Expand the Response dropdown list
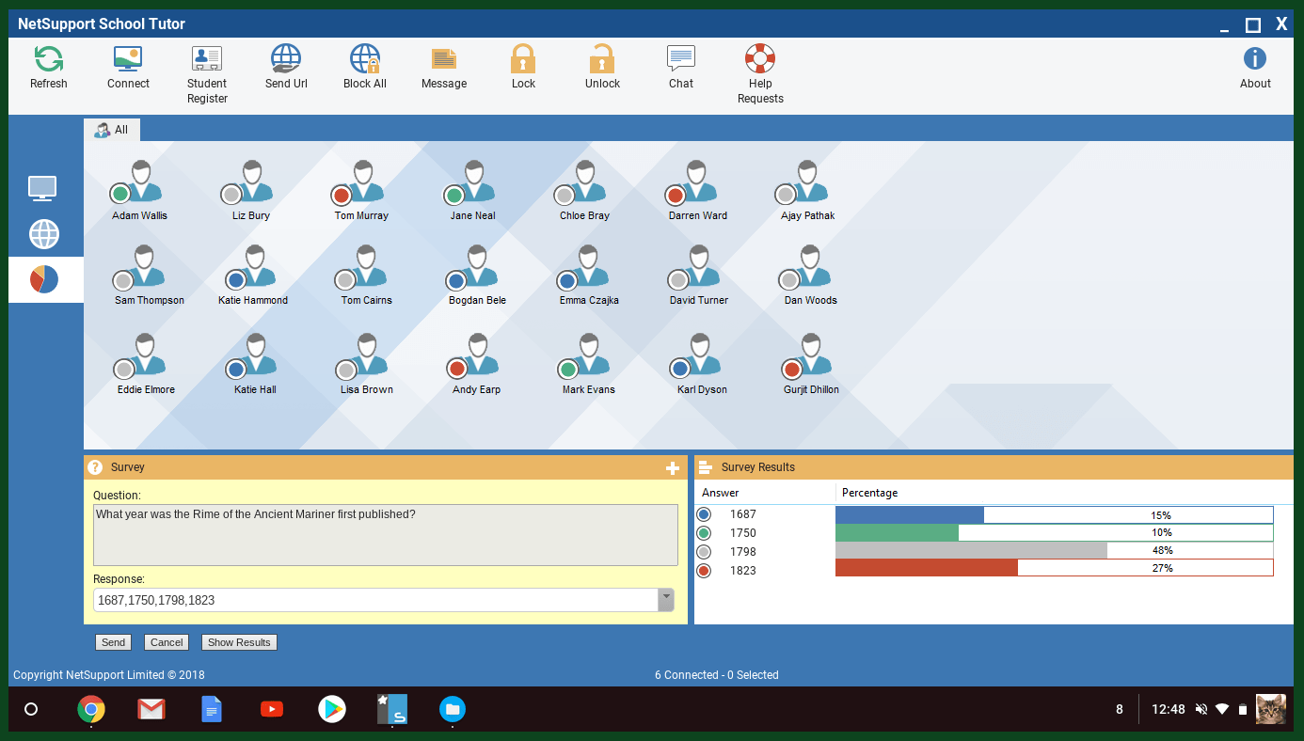 [666, 599]
